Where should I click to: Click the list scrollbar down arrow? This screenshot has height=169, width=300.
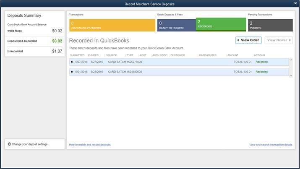[291, 76]
